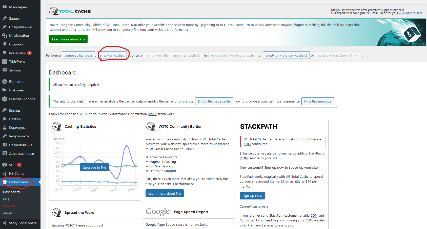Click the Плагіни plug icon
427x229 pixels.
tap(5, 119)
